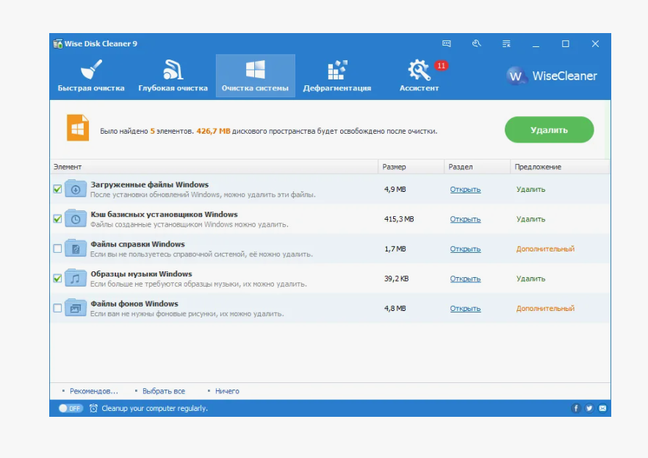Enable the Файлы фонов Windows checkbox
This screenshot has height=458, width=648.
(x=57, y=308)
